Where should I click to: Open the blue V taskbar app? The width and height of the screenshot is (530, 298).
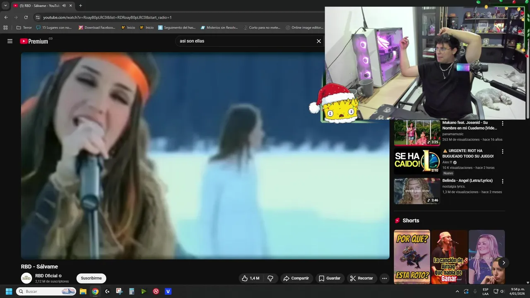click(168, 291)
